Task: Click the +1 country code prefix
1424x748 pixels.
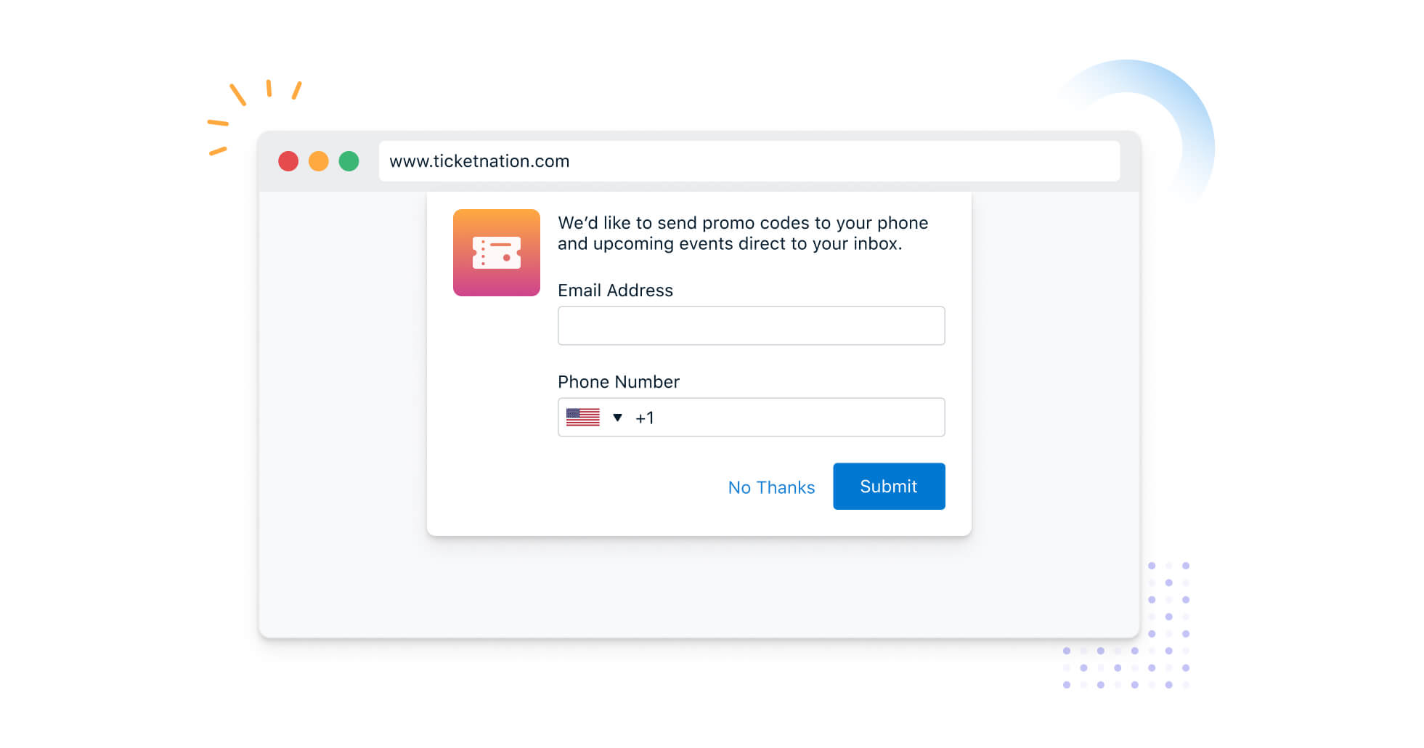Action: tap(645, 418)
